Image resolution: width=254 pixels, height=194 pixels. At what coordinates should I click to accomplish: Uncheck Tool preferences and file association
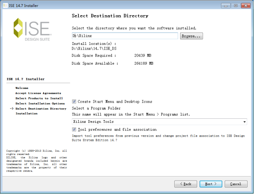[74, 129]
